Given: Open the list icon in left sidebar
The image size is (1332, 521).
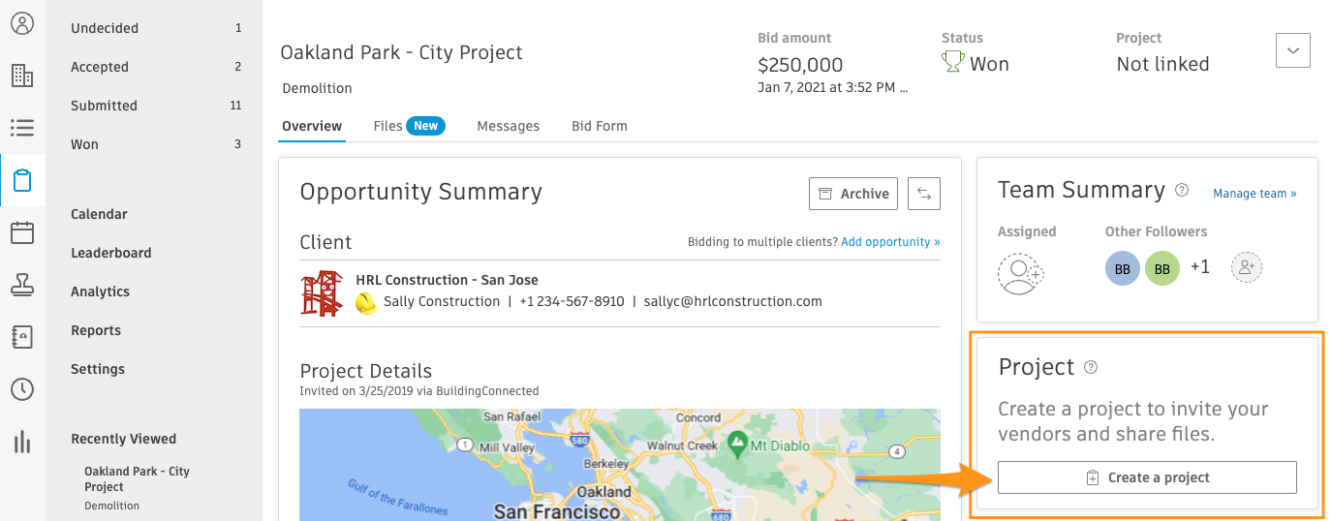Looking at the screenshot, I should (x=22, y=127).
